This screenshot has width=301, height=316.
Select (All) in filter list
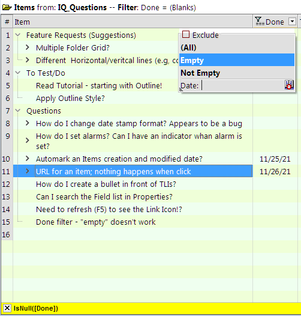[x=237, y=47]
